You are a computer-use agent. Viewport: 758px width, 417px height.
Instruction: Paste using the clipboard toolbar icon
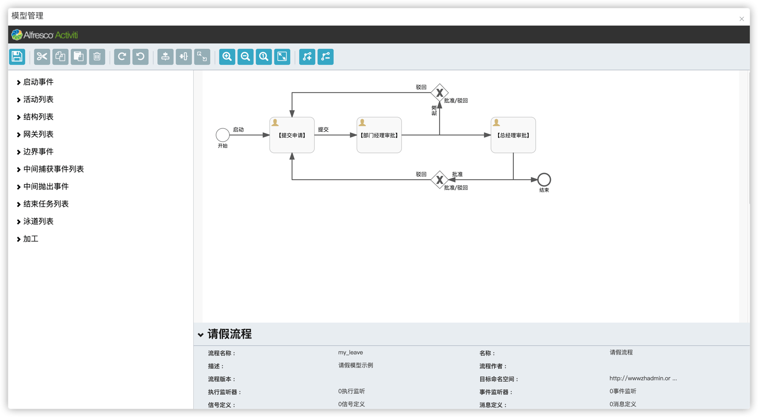[x=79, y=57]
